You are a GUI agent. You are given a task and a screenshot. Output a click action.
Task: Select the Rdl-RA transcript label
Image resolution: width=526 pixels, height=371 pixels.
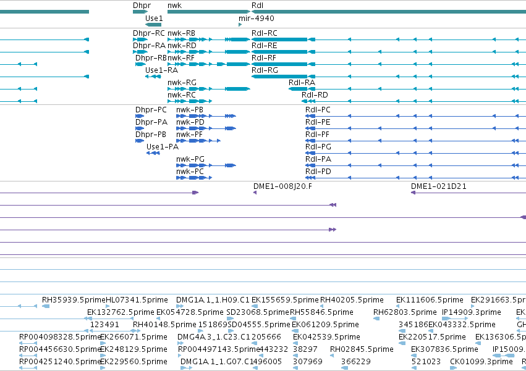click(x=302, y=83)
